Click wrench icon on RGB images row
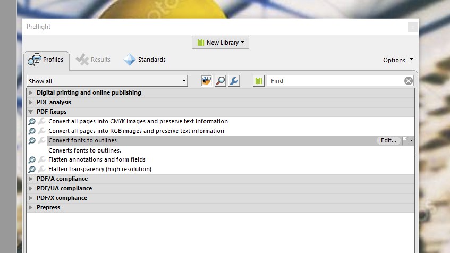Viewport: 450px width, 253px height. click(41, 131)
